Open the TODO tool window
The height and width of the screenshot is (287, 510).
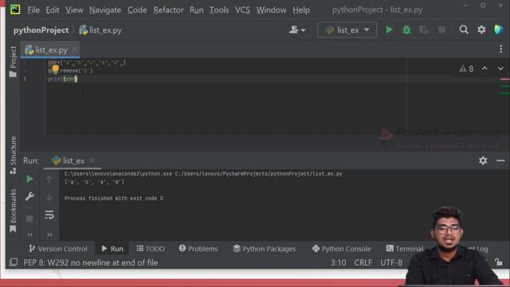[151, 249]
